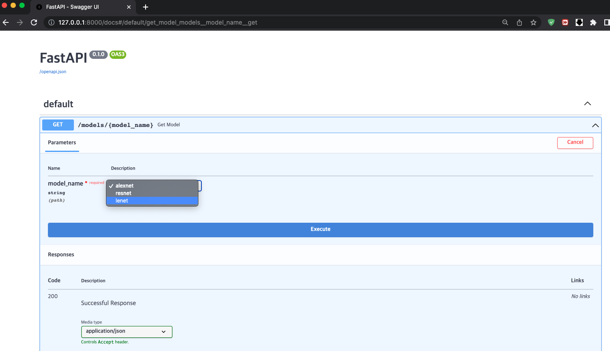Click the black and white extension icon
The width and height of the screenshot is (610, 351).
click(579, 22)
